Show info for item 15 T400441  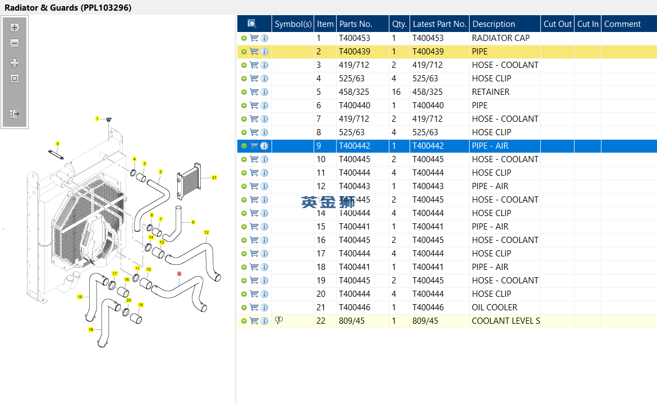pyautogui.click(x=264, y=226)
